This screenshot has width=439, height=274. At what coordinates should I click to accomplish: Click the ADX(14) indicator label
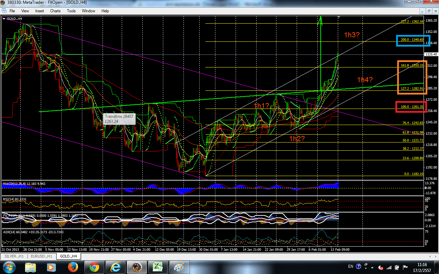[33, 232]
